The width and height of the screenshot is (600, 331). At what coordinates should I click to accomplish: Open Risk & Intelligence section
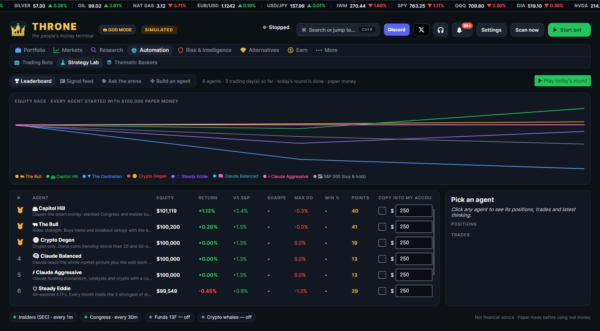(x=205, y=50)
